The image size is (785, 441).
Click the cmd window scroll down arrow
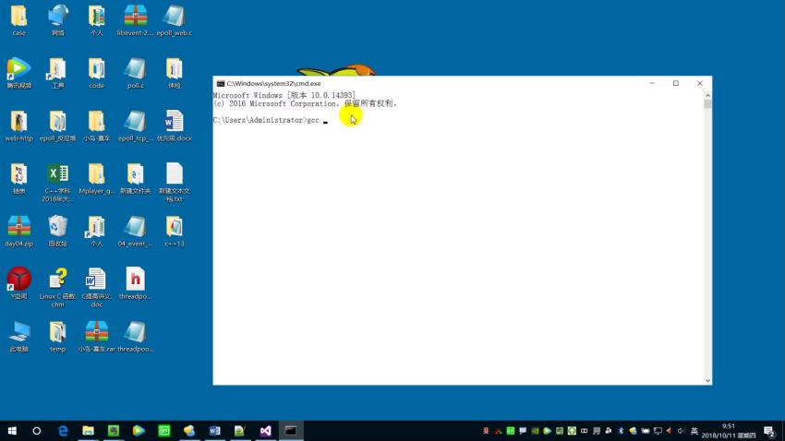(x=707, y=380)
